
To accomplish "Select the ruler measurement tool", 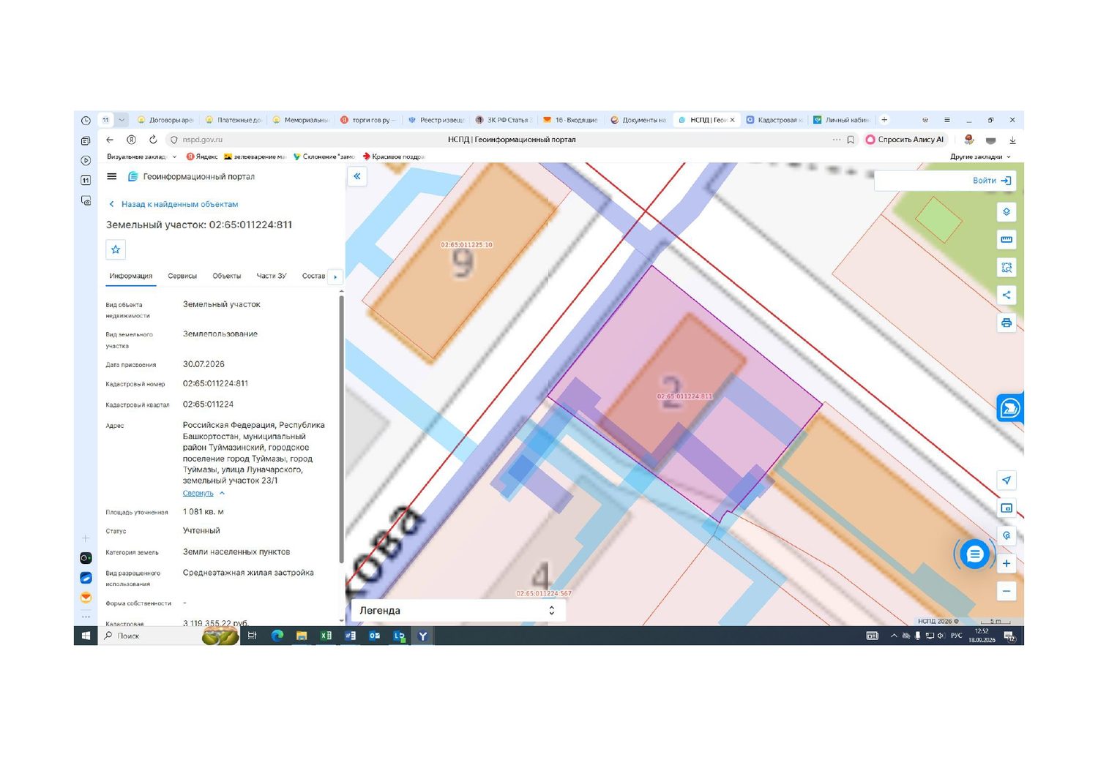I will point(1006,240).
